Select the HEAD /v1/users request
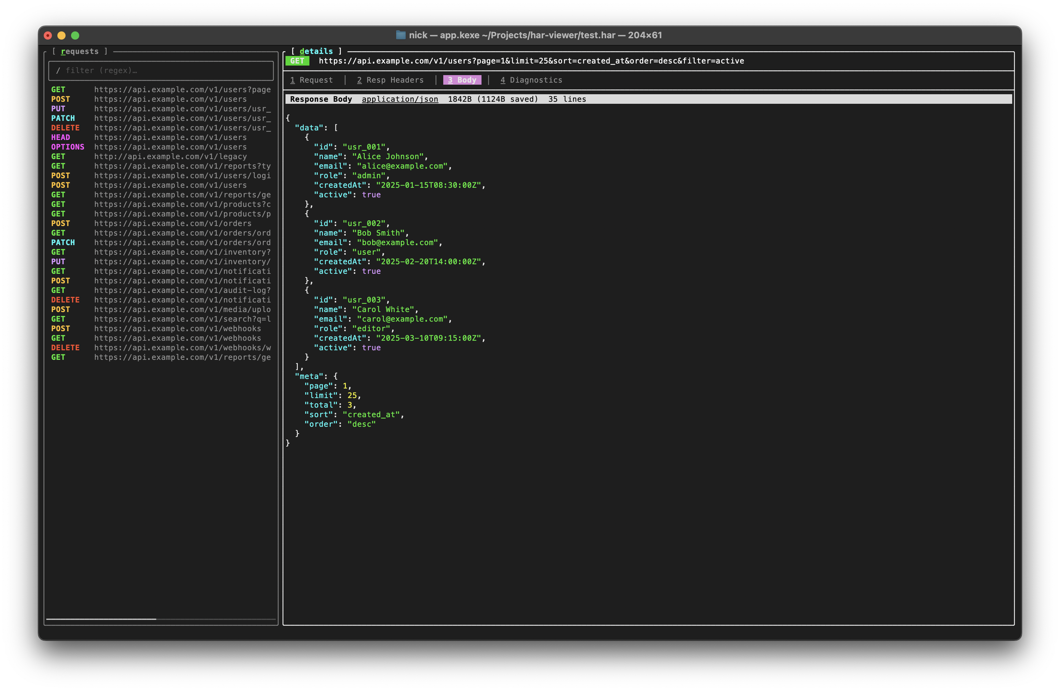Image resolution: width=1060 pixels, height=691 pixels. coord(161,138)
